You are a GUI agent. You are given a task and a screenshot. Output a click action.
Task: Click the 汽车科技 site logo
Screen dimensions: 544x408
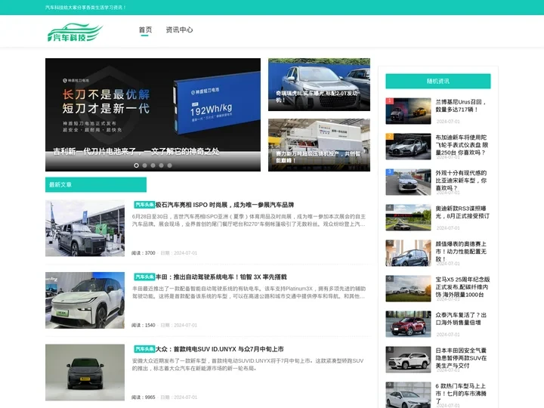click(x=75, y=32)
